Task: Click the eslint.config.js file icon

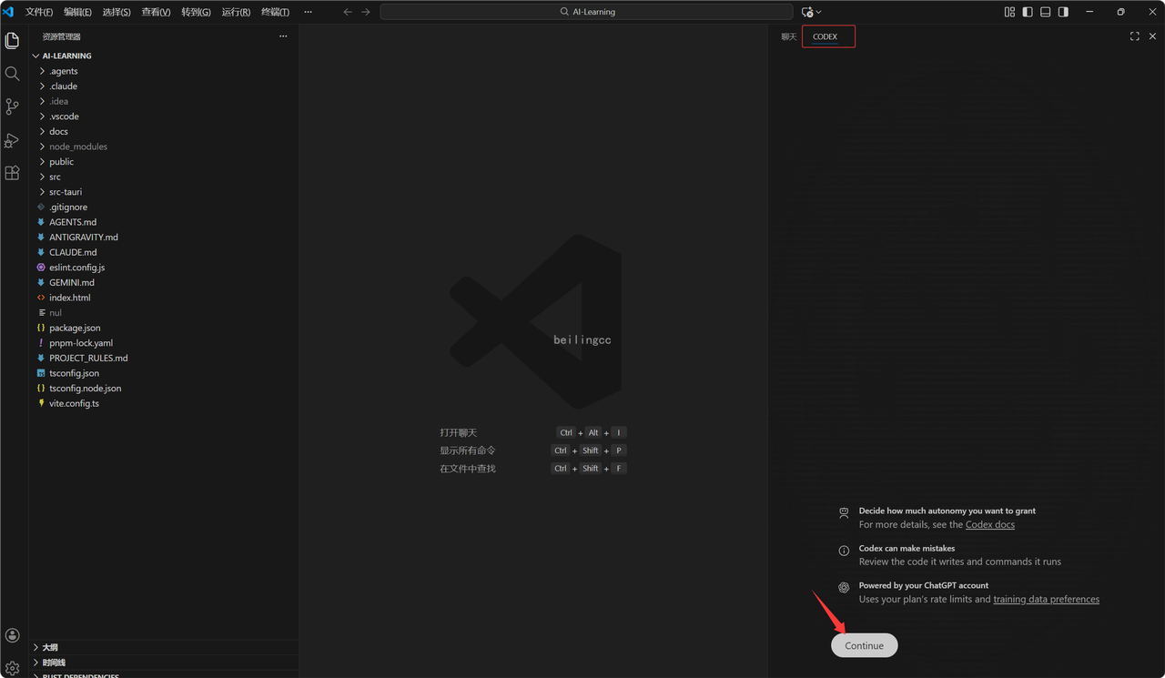Action: 41,268
